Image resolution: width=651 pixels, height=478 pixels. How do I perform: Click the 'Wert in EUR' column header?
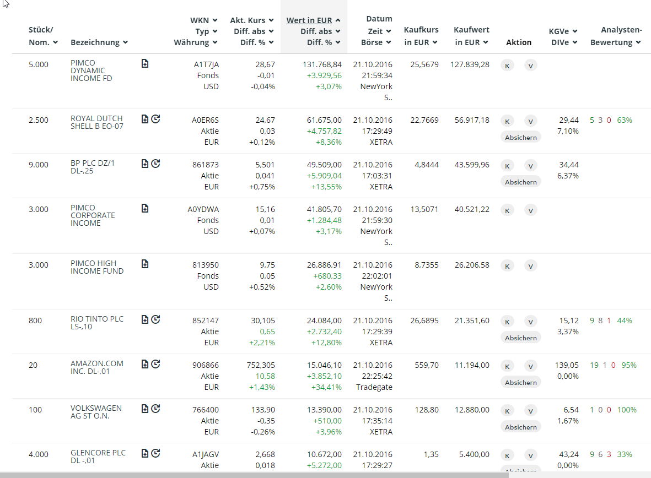(309, 20)
